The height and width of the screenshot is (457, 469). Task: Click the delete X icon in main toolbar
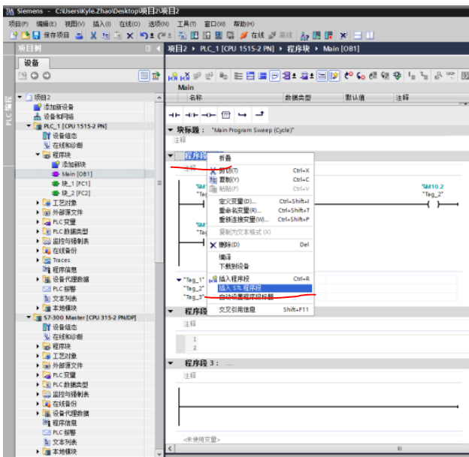[x=130, y=36]
